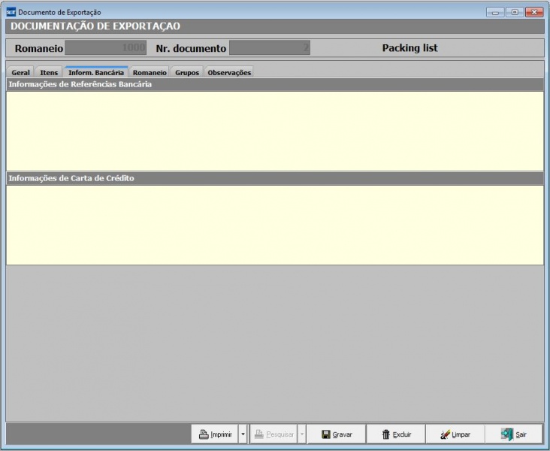This screenshot has width=550, height=451.
Task: Open the dropdown arrow beside Pesquisar
Action: (302, 434)
